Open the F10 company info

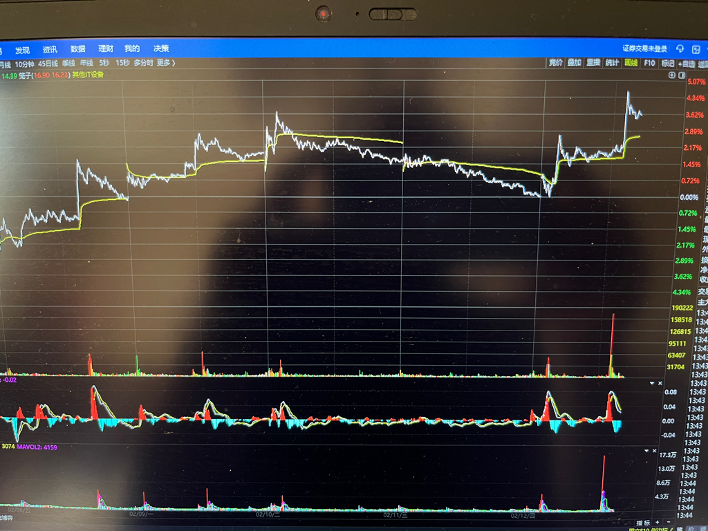[649, 63]
